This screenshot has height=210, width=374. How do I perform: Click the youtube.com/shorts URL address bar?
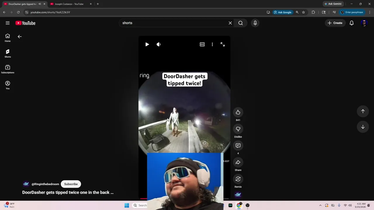pos(50,12)
